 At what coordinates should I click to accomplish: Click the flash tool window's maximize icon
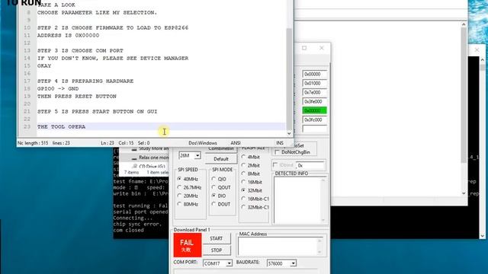click(304, 48)
